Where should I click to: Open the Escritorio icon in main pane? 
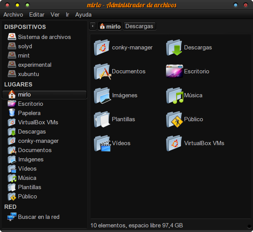(x=175, y=71)
